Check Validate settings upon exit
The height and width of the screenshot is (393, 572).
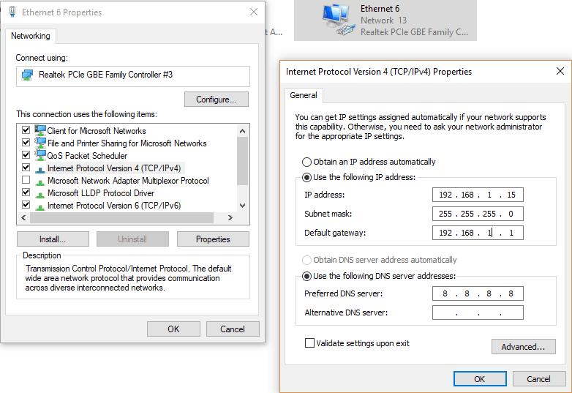(309, 343)
